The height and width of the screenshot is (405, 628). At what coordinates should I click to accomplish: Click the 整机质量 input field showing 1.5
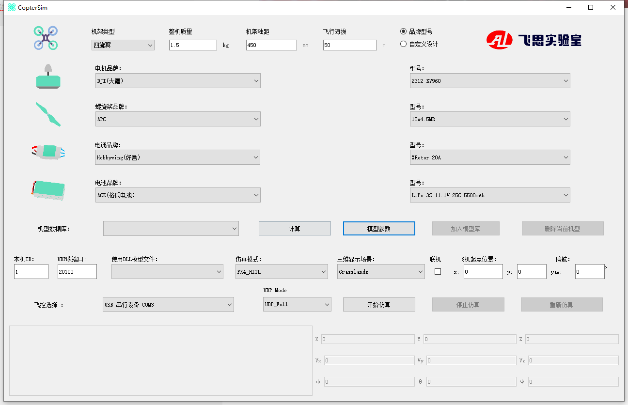tap(193, 45)
